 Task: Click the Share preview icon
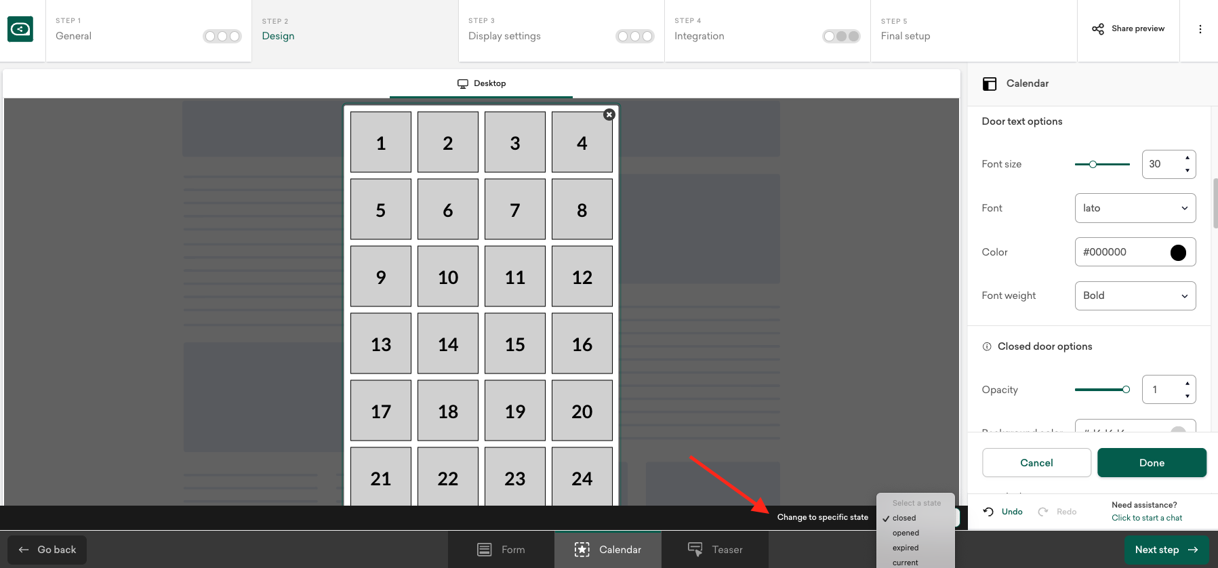point(1098,28)
